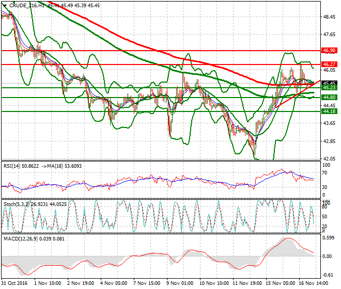Click the 30 level on RSI scale
This screenshot has width=341, height=289.
[x=324, y=187]
